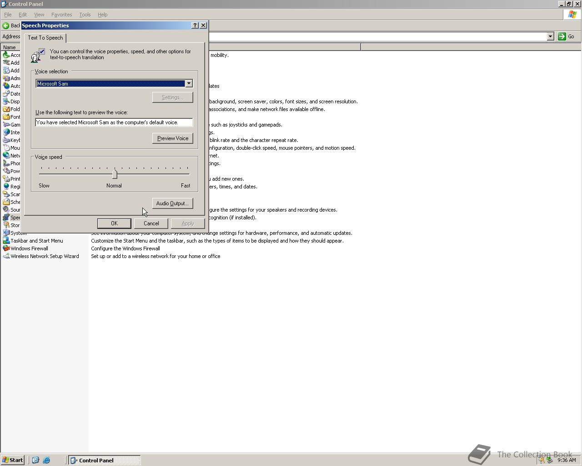
Task: Click the Wireless Network Setup Wizard icon
Action: (6, 256)
